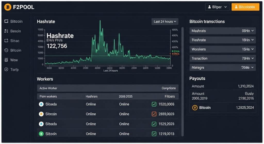This screenshot has height=144, width=264.
Task: Click the F2POOL Bitcoin logo icon
Action: pyautogui.click(x=8, y=7)
